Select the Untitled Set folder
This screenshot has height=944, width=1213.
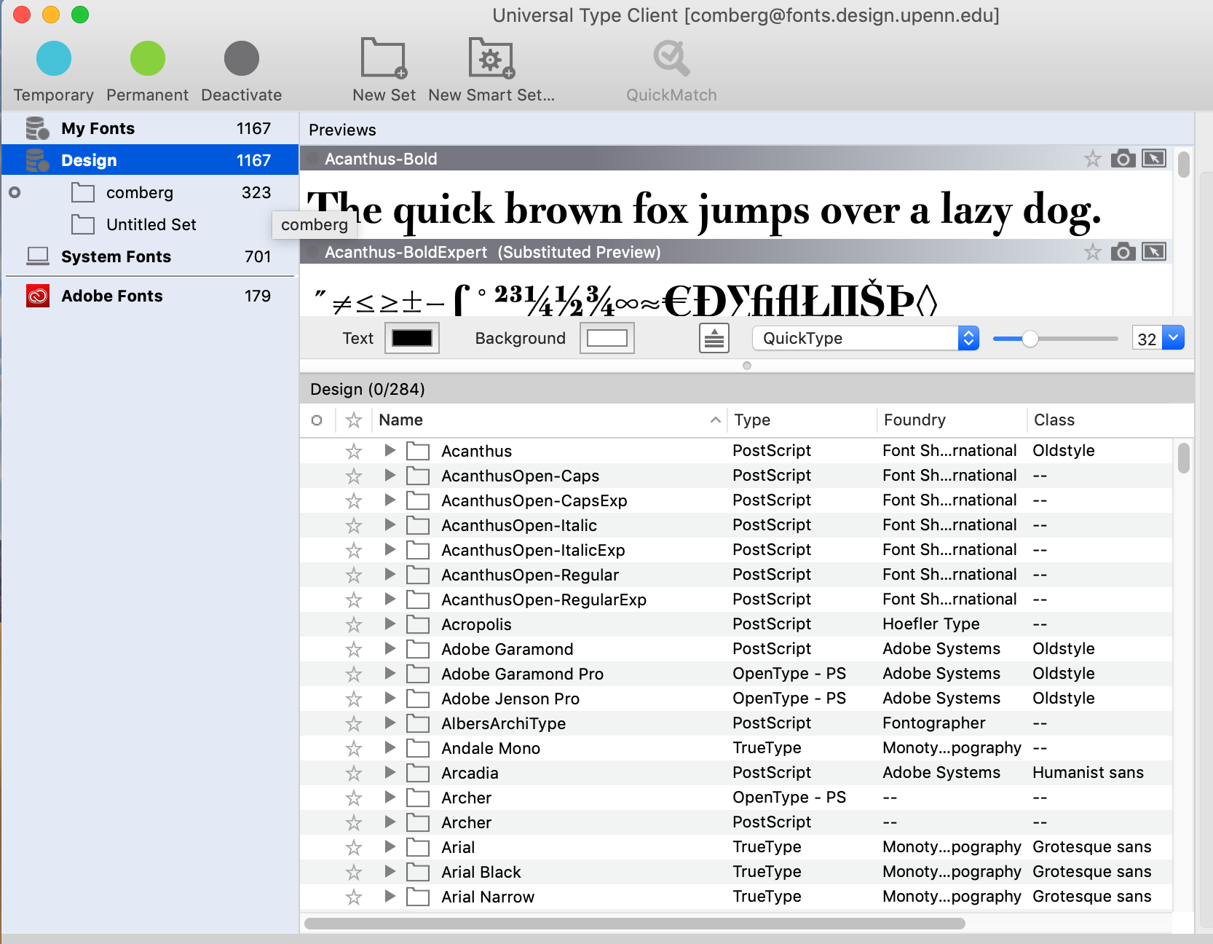click(x=151, y=224)
